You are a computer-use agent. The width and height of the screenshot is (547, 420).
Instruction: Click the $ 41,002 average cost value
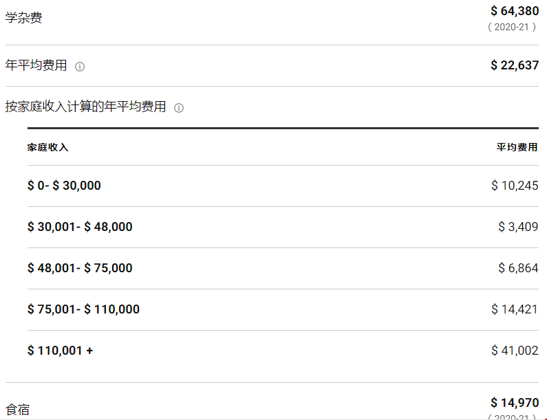[x=515, y=351]
